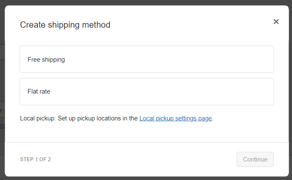Image resolution: width=292 pixels, height=180 pixels.
Task: Click the "Create shipping method" dialog title
Action: pos(65,25)
